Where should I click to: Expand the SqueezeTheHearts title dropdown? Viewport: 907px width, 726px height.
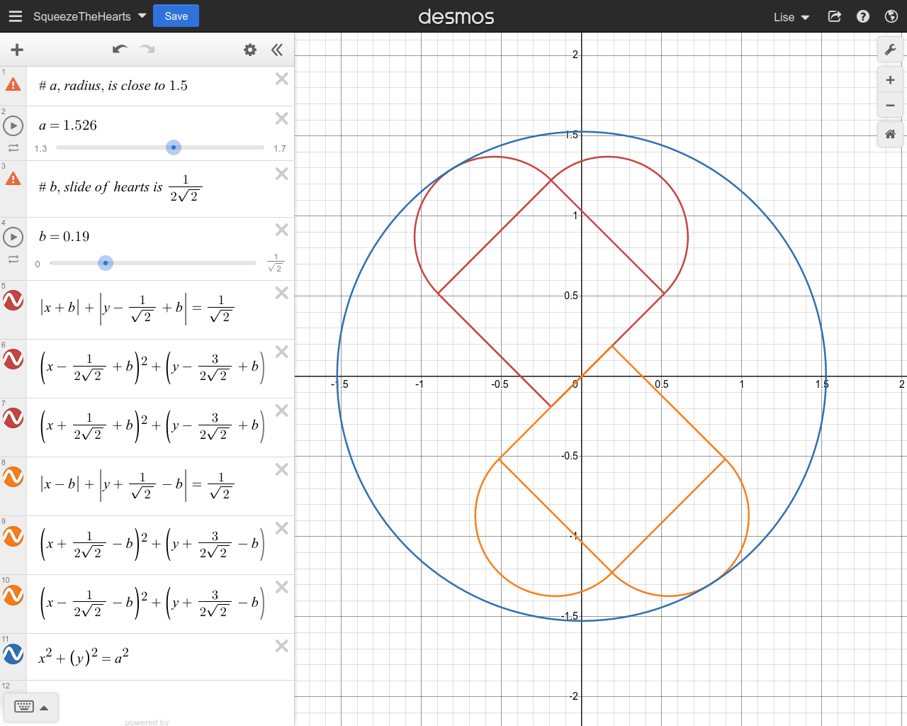point(142,16)
